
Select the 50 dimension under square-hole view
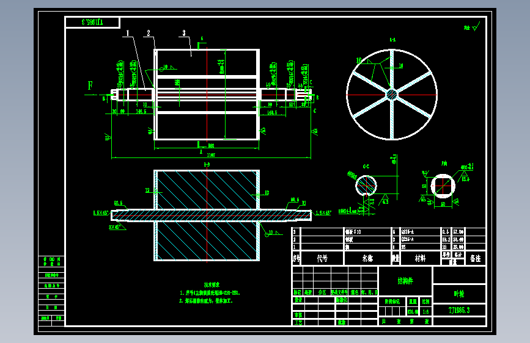443,204
